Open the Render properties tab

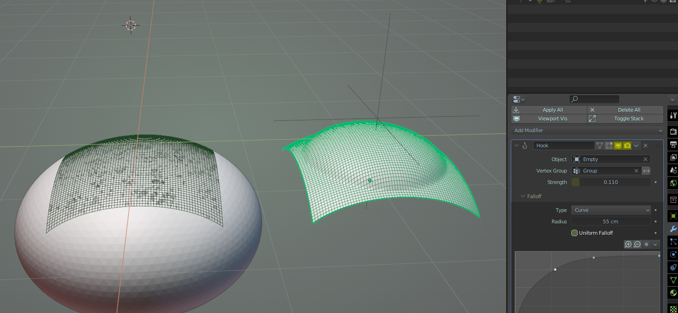[673, 132]
